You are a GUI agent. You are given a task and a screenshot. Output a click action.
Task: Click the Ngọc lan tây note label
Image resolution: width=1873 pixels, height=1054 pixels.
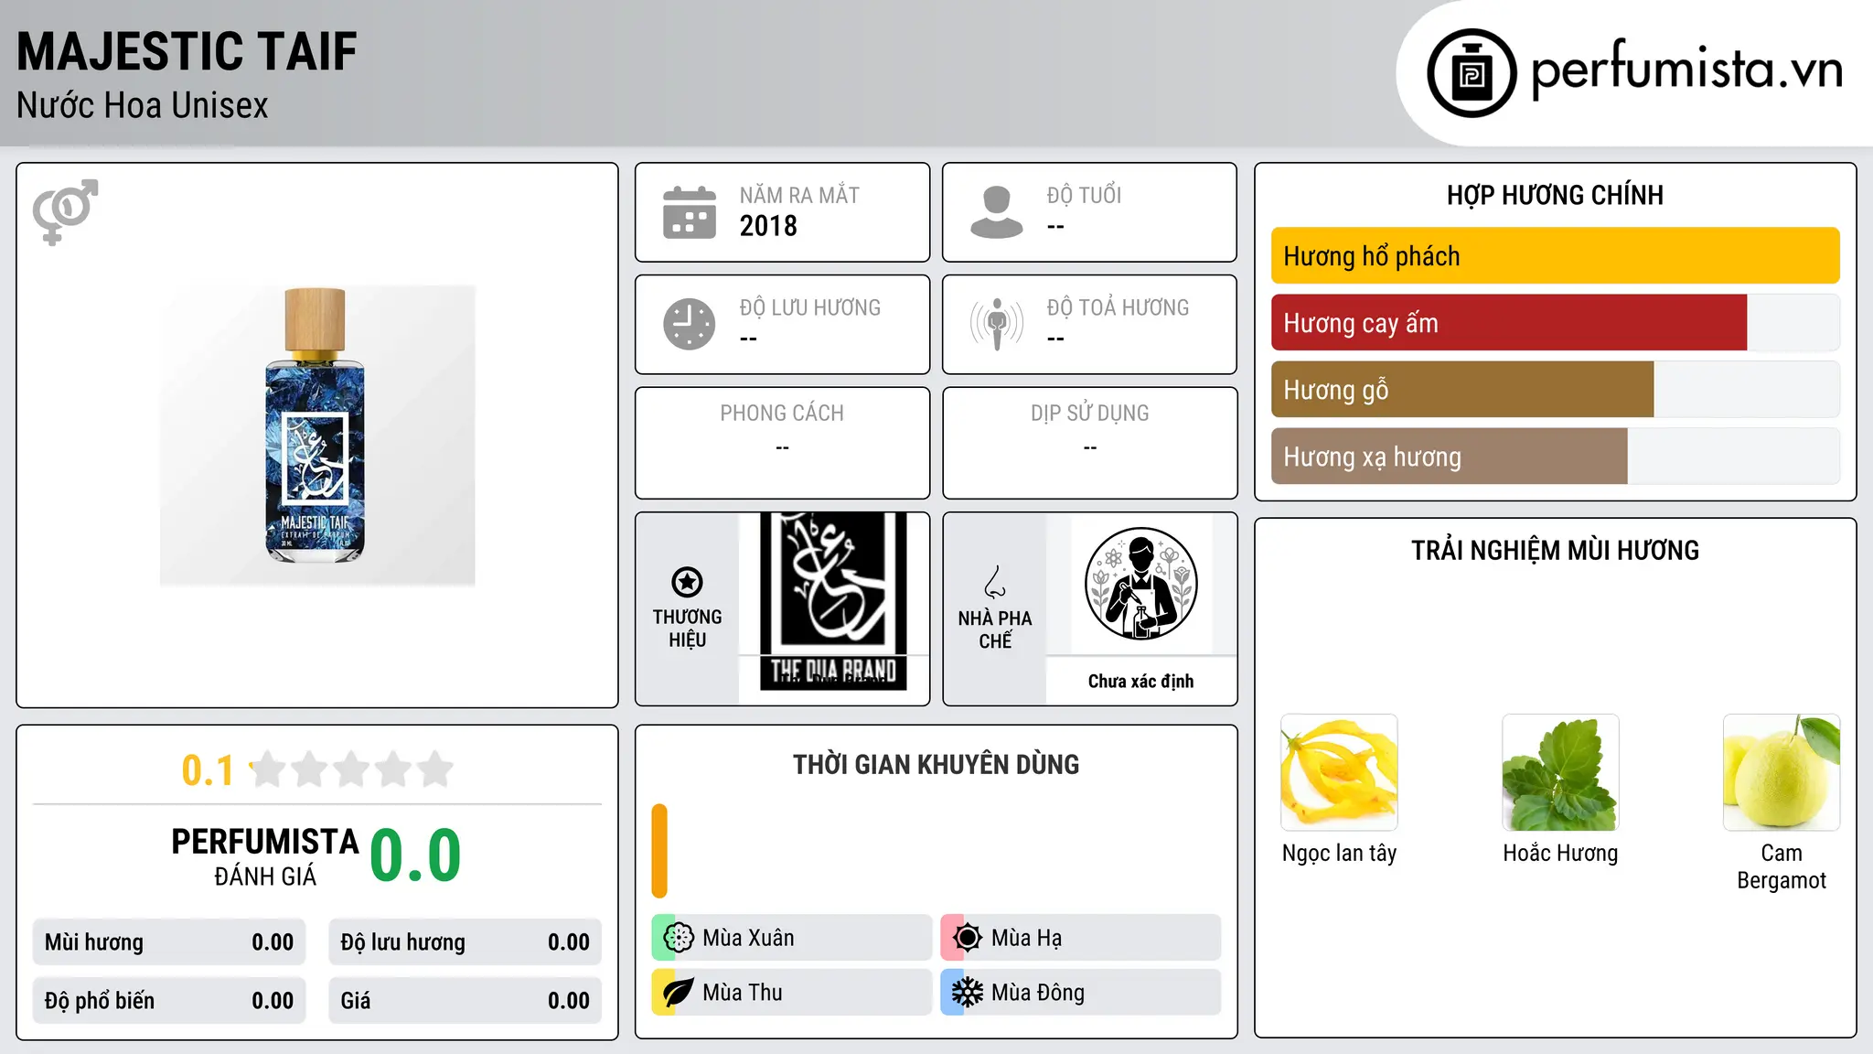pyautogui.click(x=1339, y=854)
